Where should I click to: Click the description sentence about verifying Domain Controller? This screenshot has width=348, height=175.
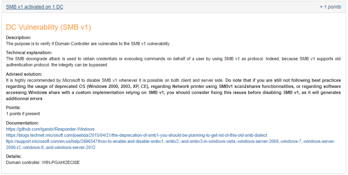tap(88, 44)
